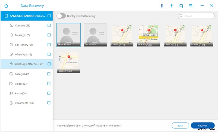Click the Call History clock icon
This screenshot has height=132, width=218.
point(11,45)
